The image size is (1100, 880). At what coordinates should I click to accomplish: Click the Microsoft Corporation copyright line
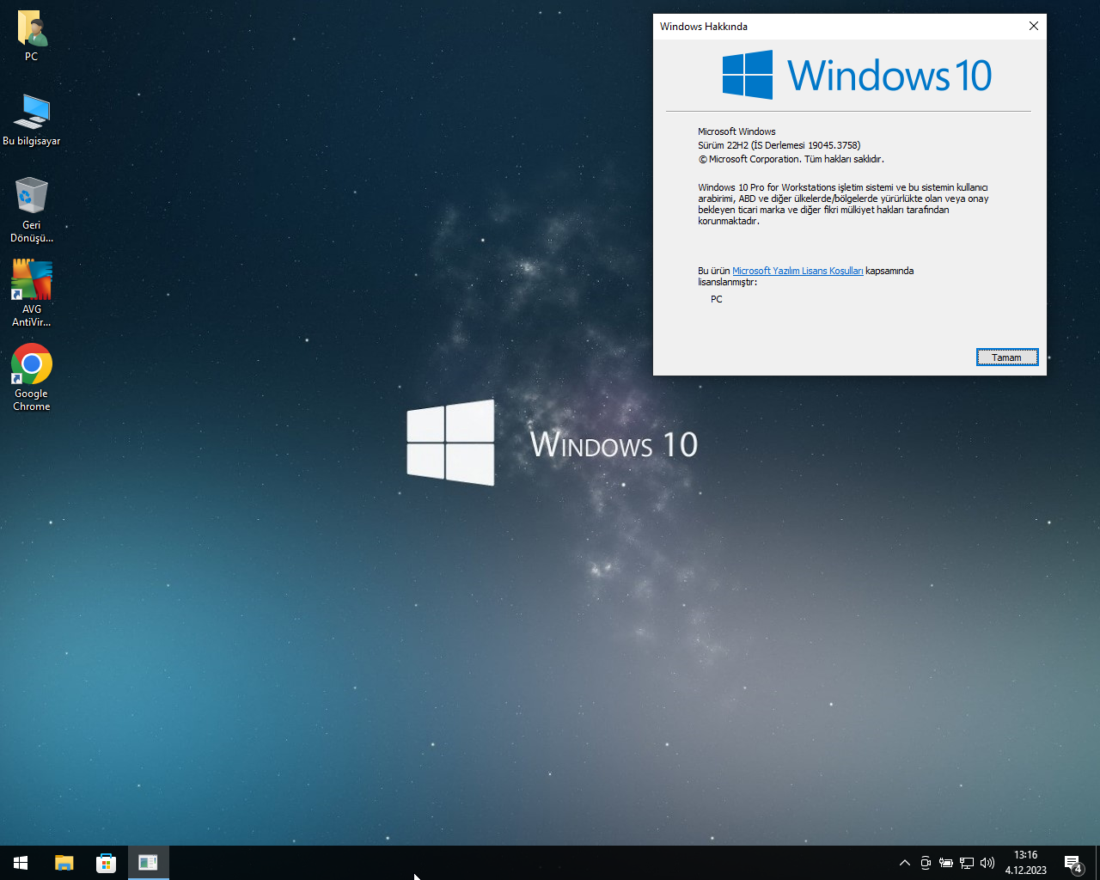(x=791, y=159)
